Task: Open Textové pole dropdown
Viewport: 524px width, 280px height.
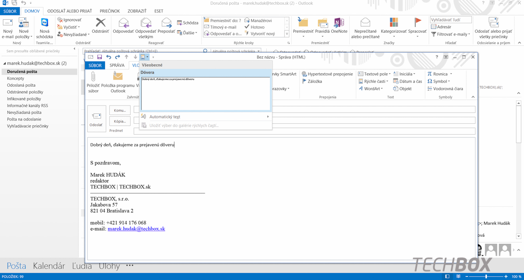Action: point(374,74)
